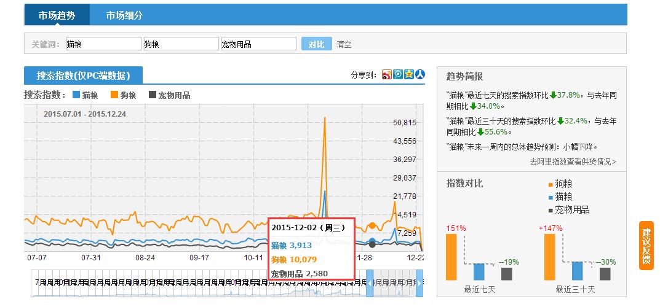Click the 37.8% decline figure
660x307 pixels.
pyautogui.click(x=569, y=95)
